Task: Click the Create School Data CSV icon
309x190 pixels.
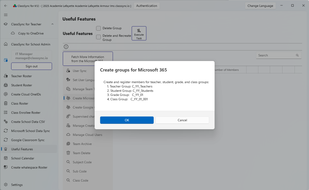Action: point(6,122)
